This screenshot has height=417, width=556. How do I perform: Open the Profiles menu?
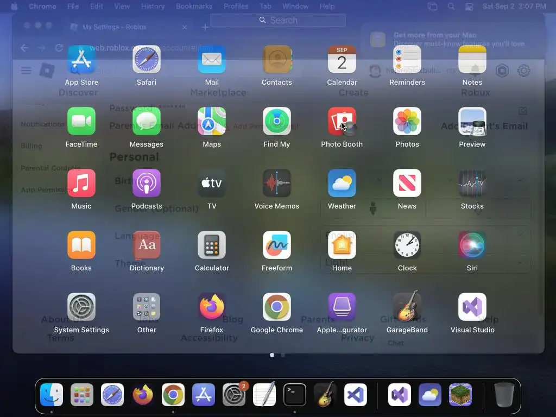236,7
